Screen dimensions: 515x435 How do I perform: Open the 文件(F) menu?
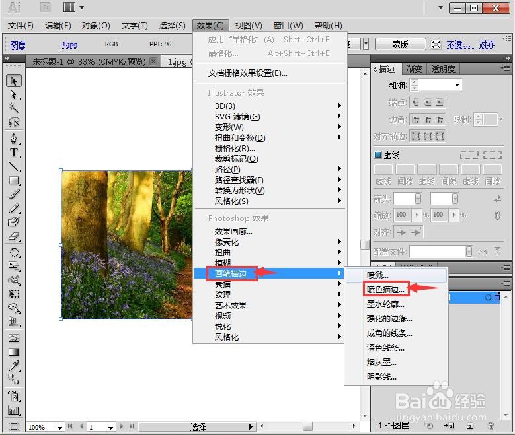point(20,25)
